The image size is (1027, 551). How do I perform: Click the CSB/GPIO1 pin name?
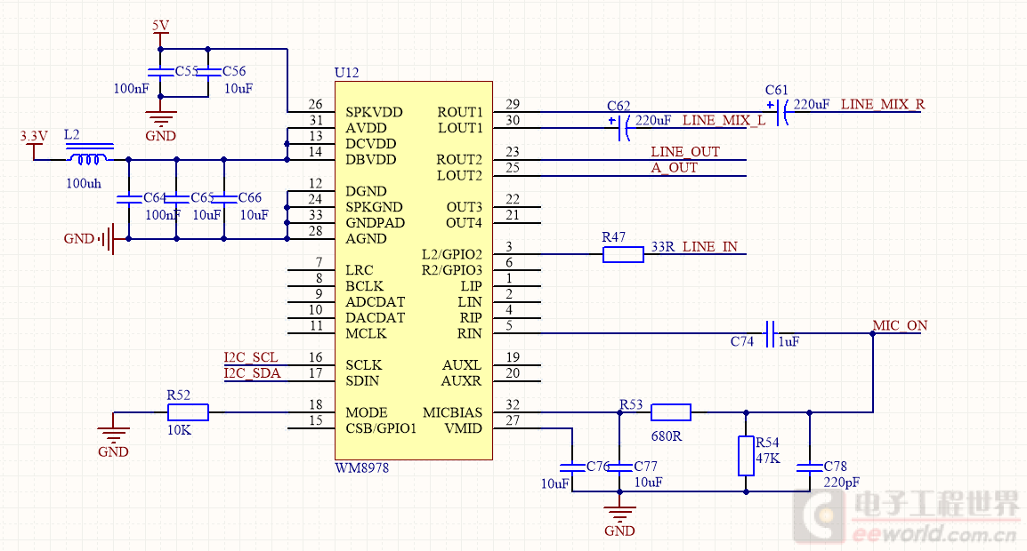(381, 428)
